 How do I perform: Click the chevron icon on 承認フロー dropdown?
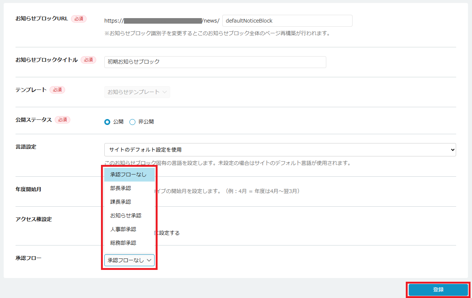click(x=149, y=260)
